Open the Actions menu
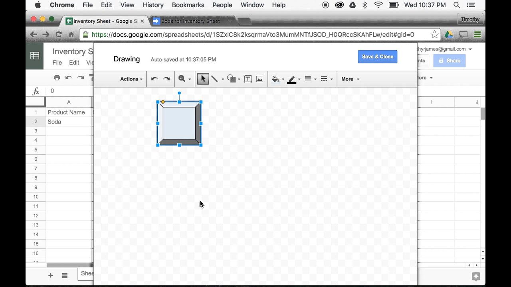 [x=130, y=79]
